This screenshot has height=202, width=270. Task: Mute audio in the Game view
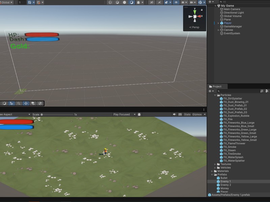tap(174, 114)
